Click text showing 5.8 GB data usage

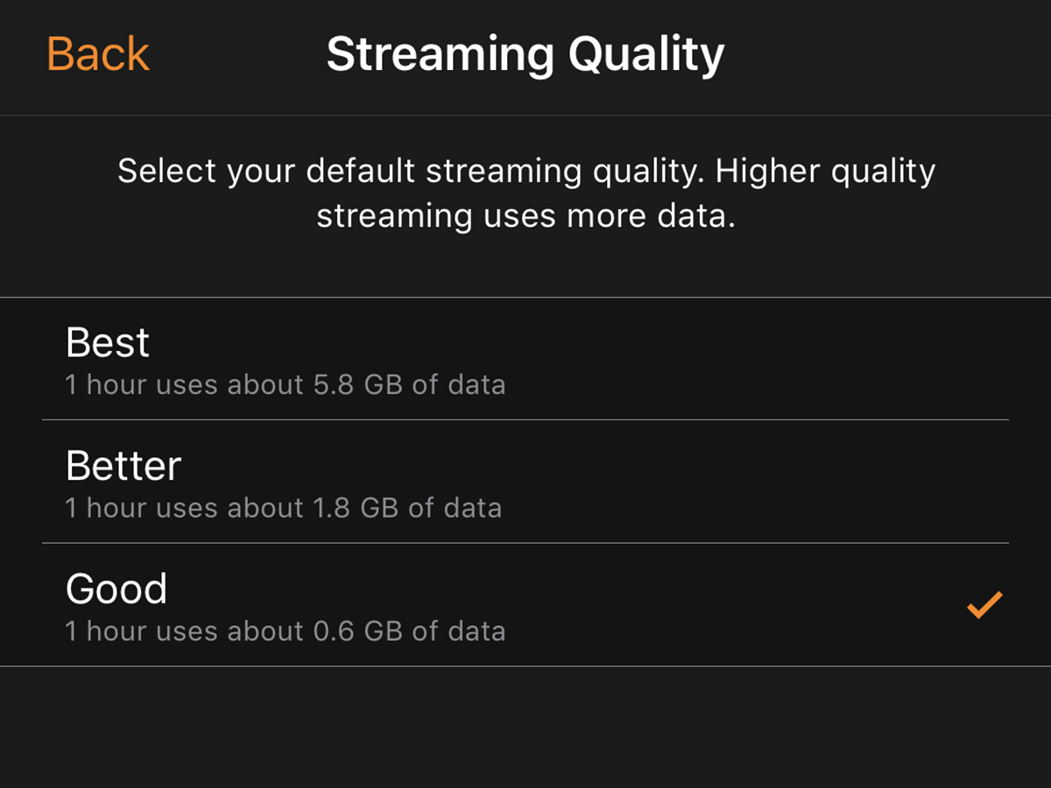[x=285, y=383]
